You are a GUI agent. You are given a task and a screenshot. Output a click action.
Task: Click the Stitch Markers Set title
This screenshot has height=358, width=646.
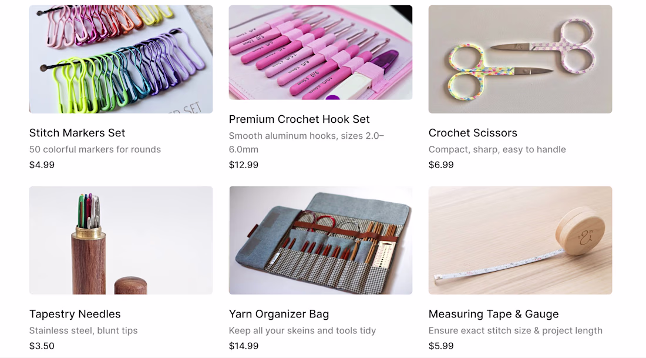click(77, 133)
